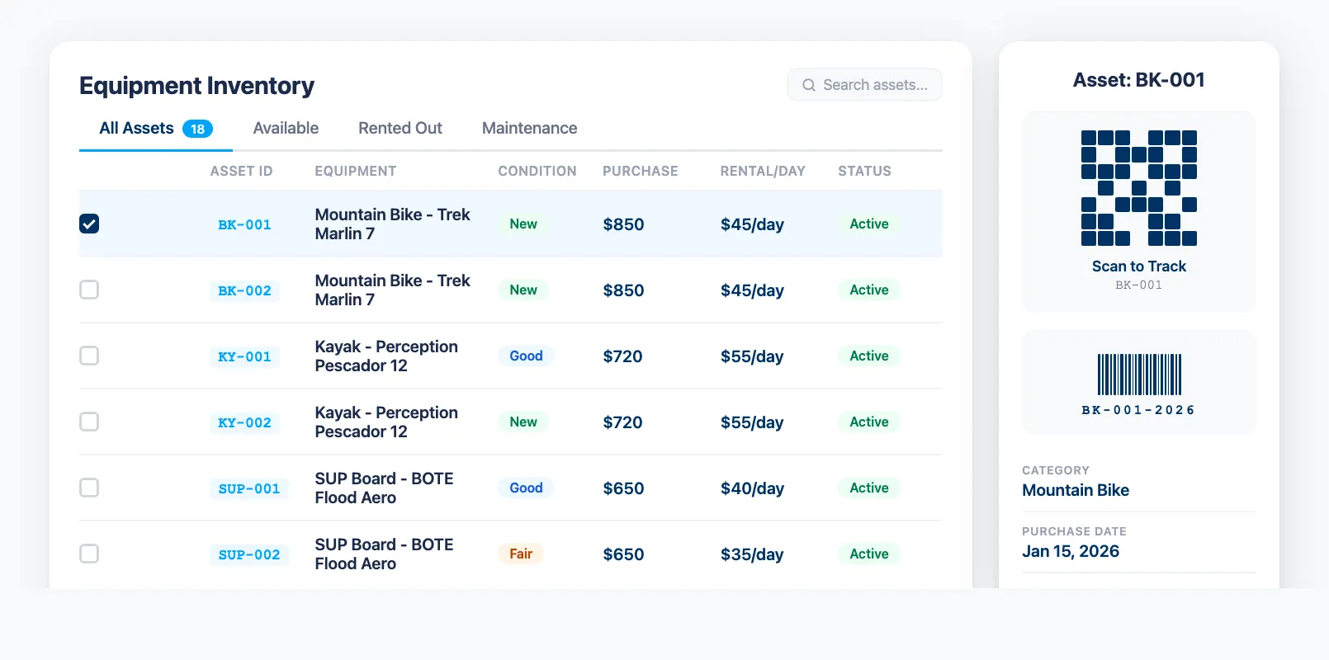The width and height of the screenshot is (1329, 660).
Task: Click the search magnifier icon
Action: coord(809,85)
